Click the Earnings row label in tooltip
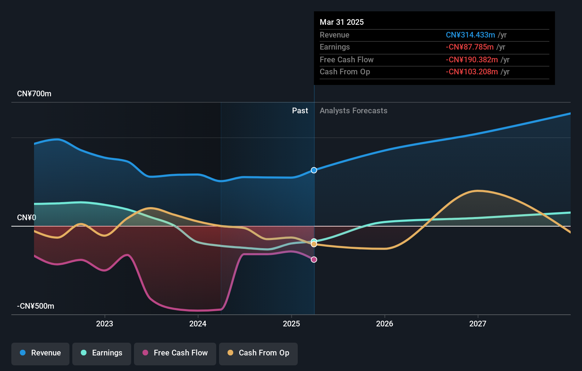Viewport: 582px width, 371px height. coord(335,47)
